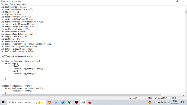This screenshot has width=187, height=105.
Task: Open the Action Center notifications icon
Action: pos(182,102)
